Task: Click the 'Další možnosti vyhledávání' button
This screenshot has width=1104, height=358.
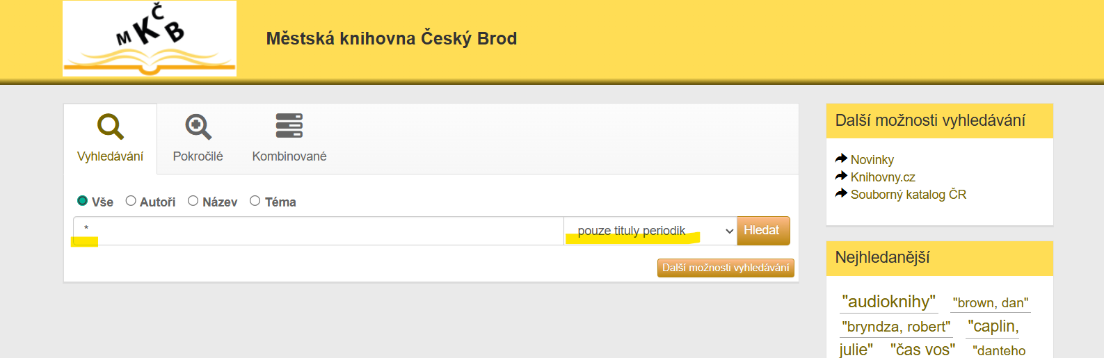Action: (x=726, y=268)
